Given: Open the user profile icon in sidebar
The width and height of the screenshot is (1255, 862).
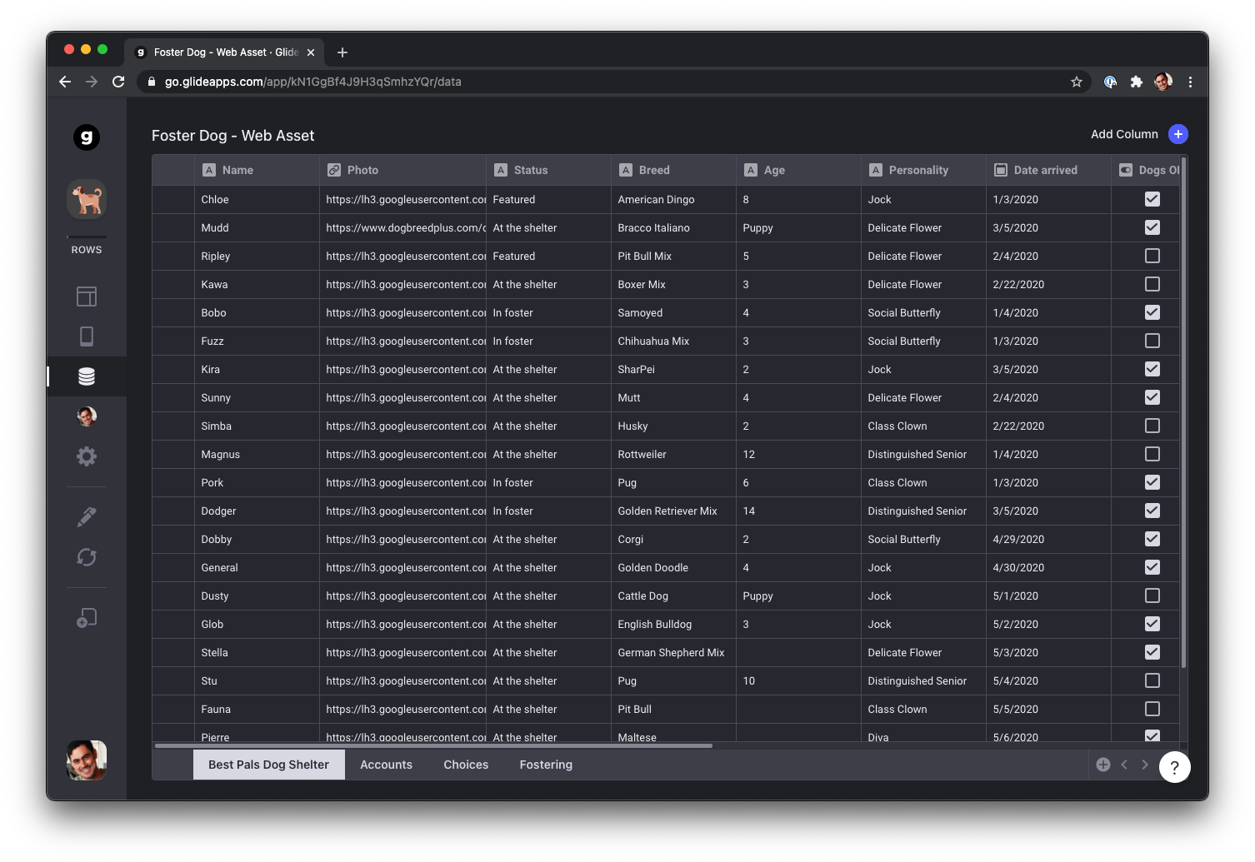Looking at the screenshot, I should [x=87, y=416].
